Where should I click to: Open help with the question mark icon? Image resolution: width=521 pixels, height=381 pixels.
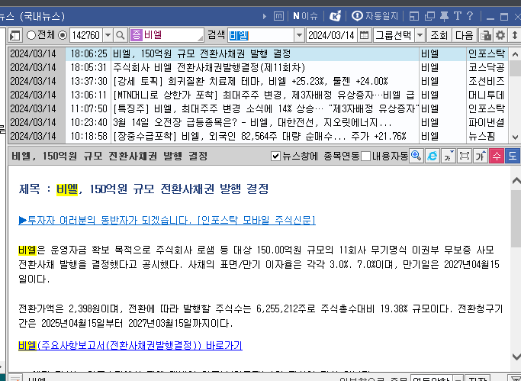[x=470, y=15]
